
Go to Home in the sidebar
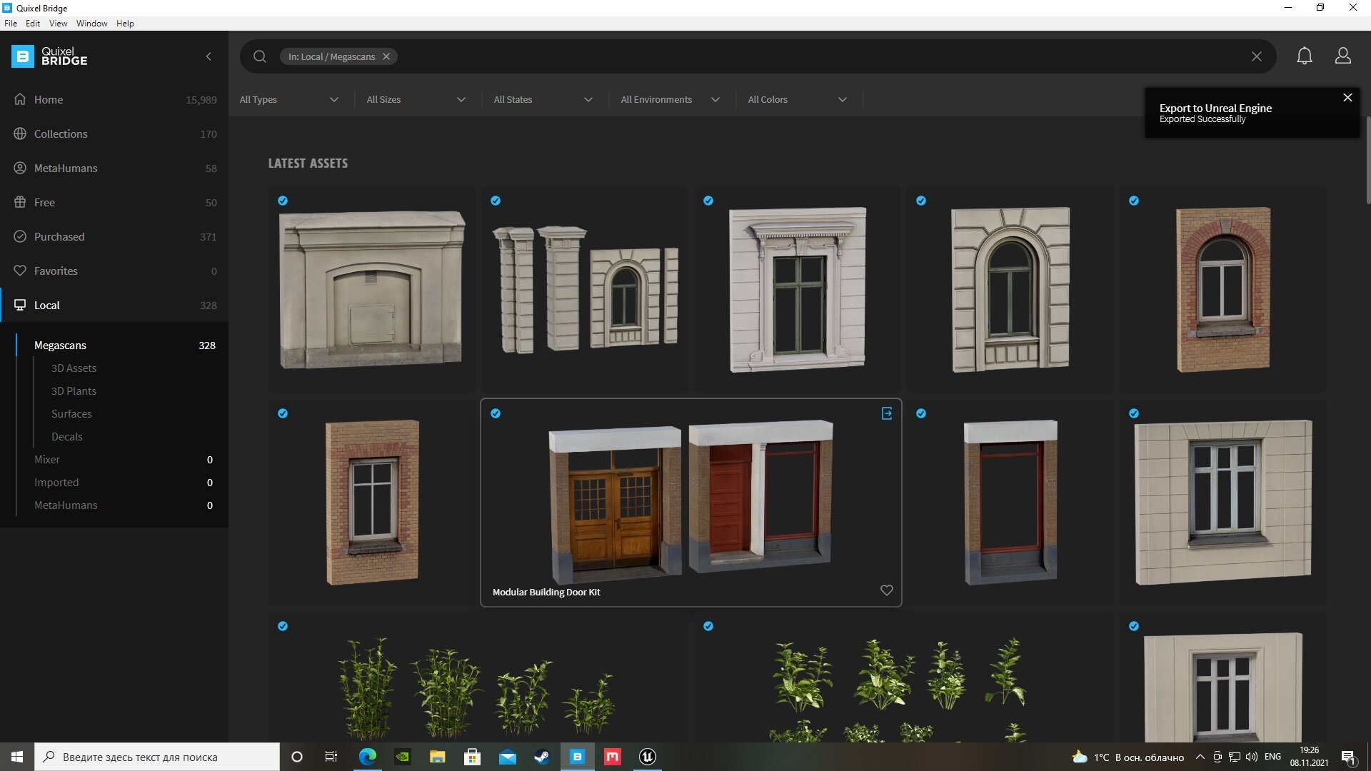(x=114, y=99)
